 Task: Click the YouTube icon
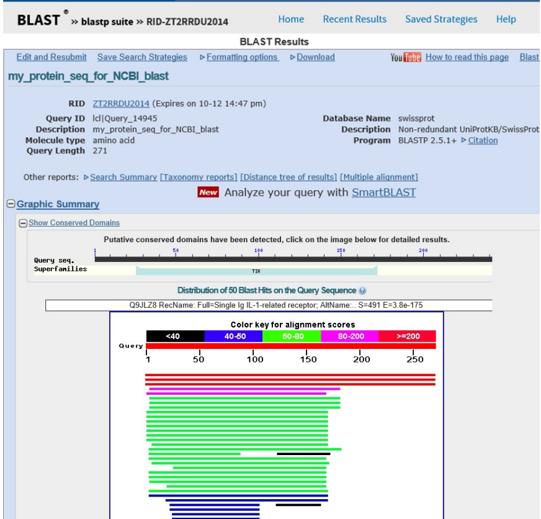click(x=405, y=57)
